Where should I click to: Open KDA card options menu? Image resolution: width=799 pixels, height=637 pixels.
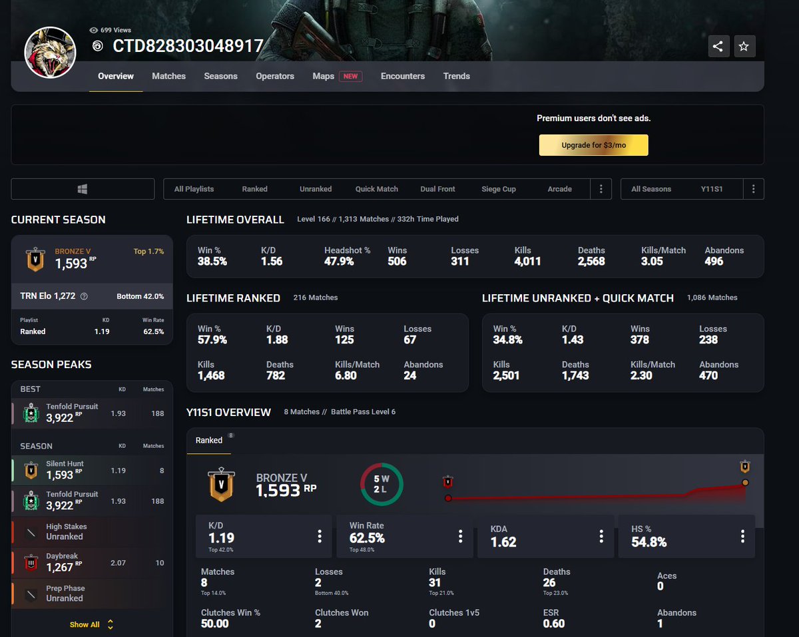click(x=601, y=536)
